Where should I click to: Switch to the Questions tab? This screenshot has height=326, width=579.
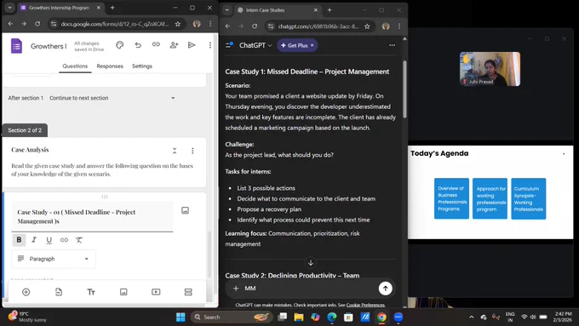tap(75, 66)
